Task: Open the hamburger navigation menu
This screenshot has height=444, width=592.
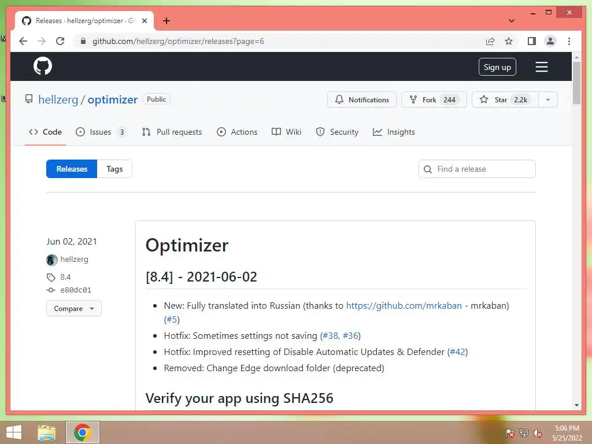Action: point(541,67)
